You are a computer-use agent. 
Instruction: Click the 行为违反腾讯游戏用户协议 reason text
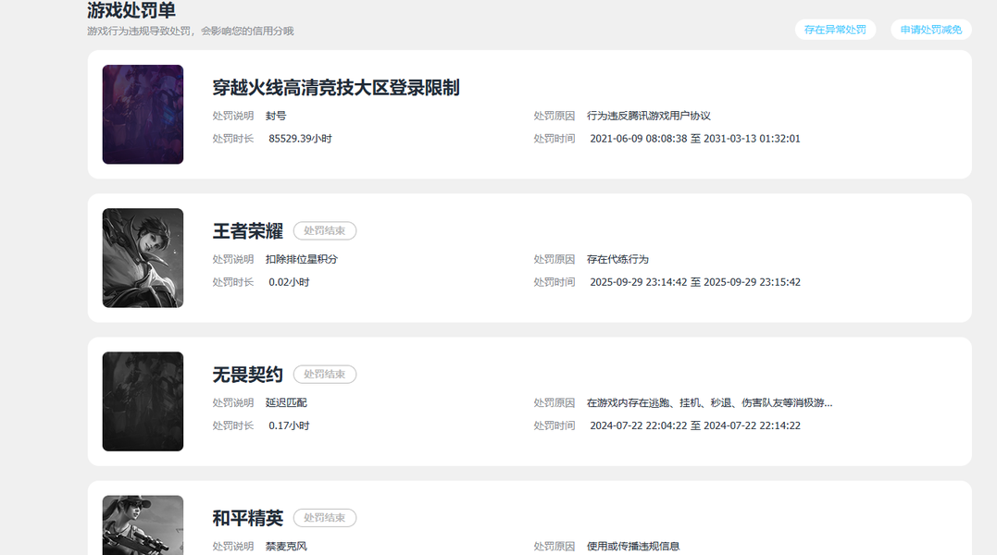pos(649,116)
